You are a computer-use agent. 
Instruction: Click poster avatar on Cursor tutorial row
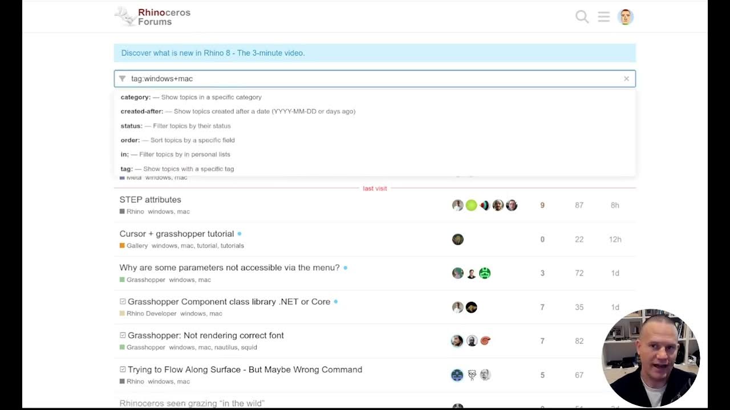click(457, 239)
